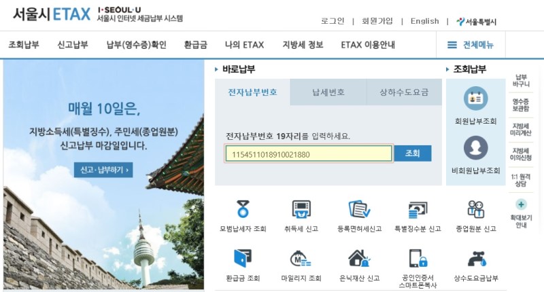Open the 납부 바구니 side link
The height and width of the screenshot is (292, 544).
tap(521, 81)
